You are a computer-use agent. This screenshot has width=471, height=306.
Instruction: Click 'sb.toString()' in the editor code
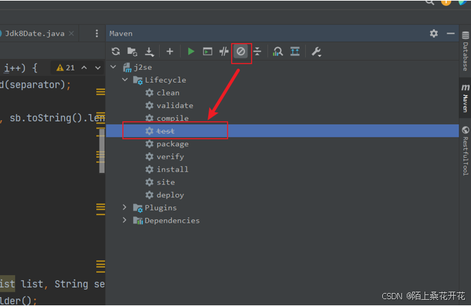pos(46,118)
